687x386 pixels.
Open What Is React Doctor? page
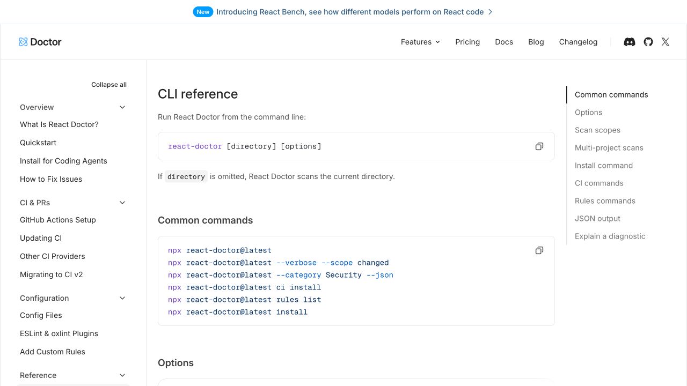[x=59, y=124]
